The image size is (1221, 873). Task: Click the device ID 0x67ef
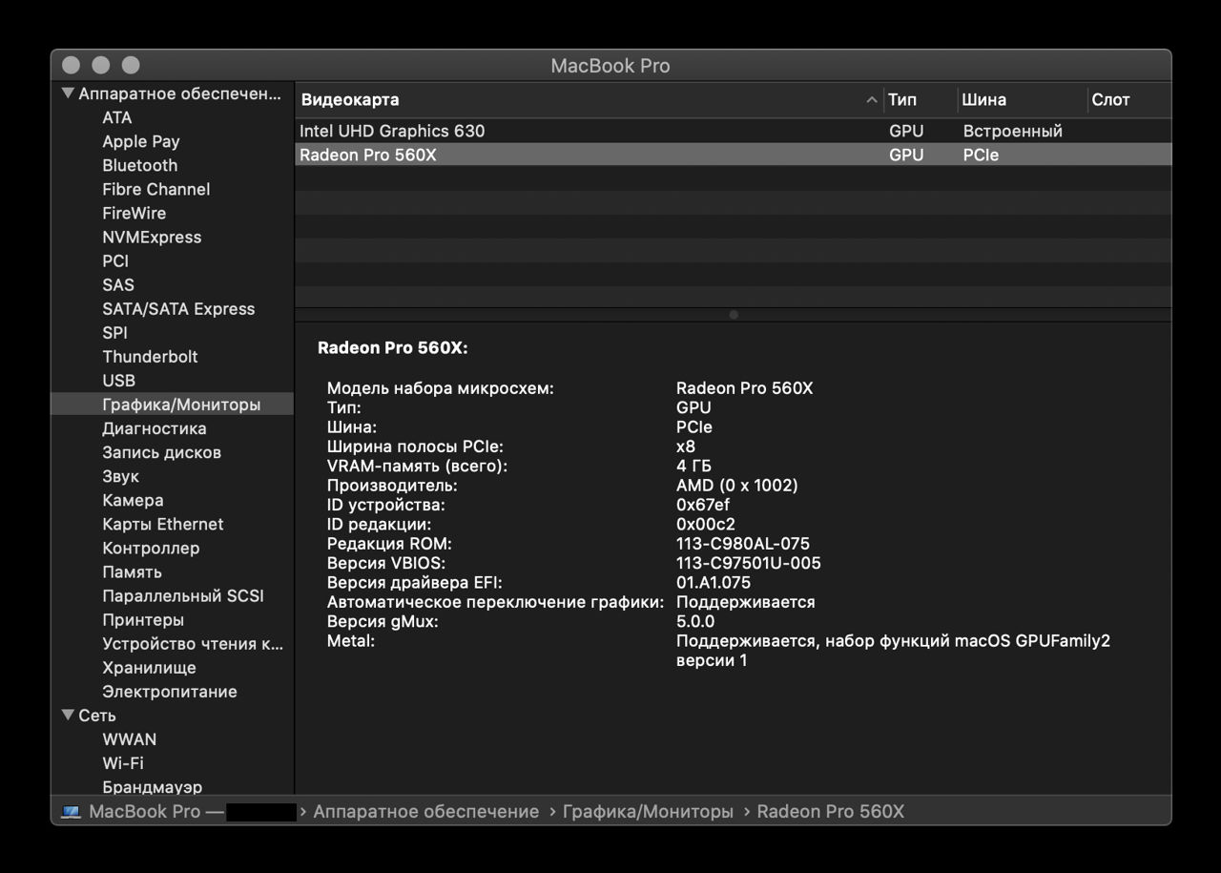coord(703,505)
